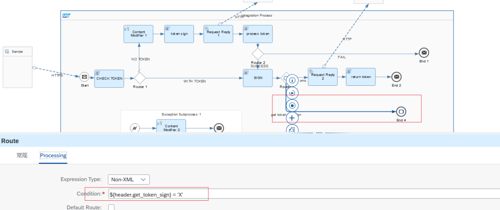500x210 pixels.
Task: Click the SUCCESS route label
Action: 259,66
